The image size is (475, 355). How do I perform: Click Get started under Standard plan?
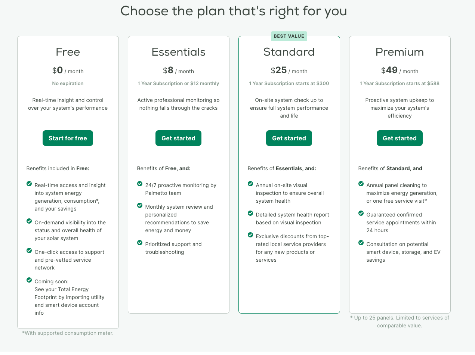(289, 138)
